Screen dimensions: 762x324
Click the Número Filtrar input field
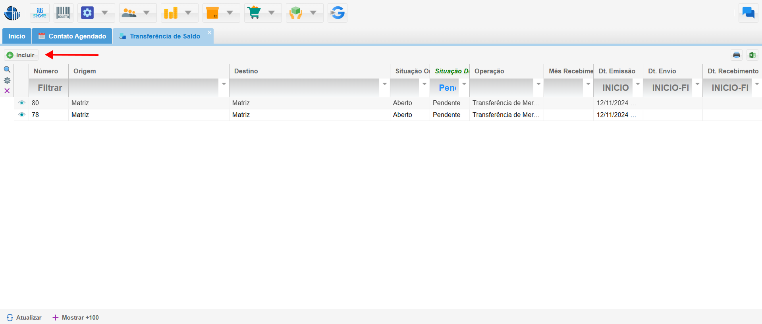point(49,88)
